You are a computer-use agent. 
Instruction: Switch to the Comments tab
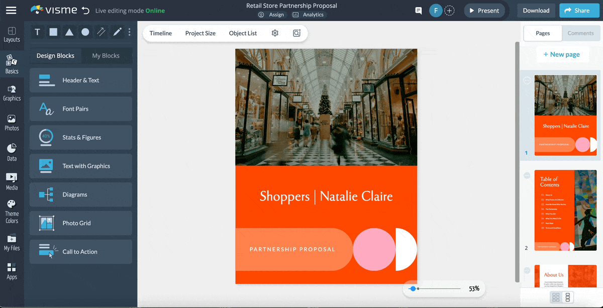580,33
